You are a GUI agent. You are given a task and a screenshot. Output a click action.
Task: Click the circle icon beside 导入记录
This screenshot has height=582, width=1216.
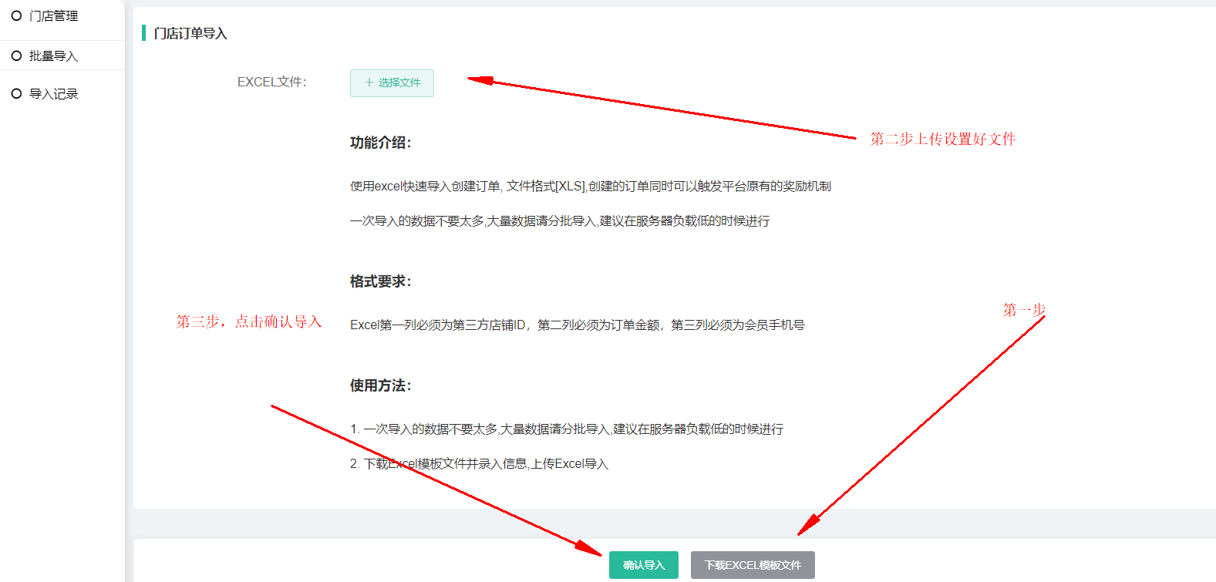pyautogui.click(x=16, y=94)
